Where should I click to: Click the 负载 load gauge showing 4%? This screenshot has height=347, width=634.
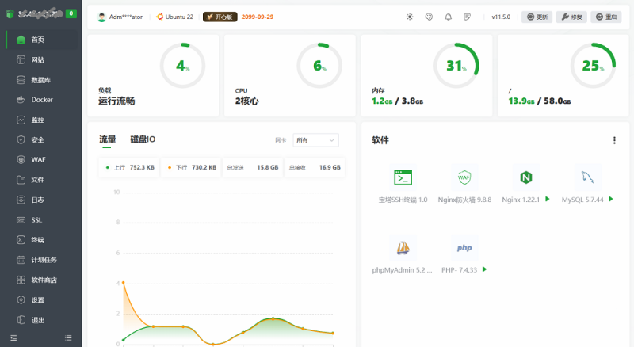tap(183, 66)
